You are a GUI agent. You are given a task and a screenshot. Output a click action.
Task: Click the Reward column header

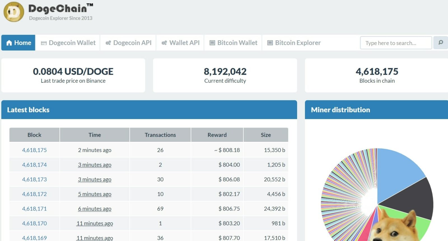217,135
